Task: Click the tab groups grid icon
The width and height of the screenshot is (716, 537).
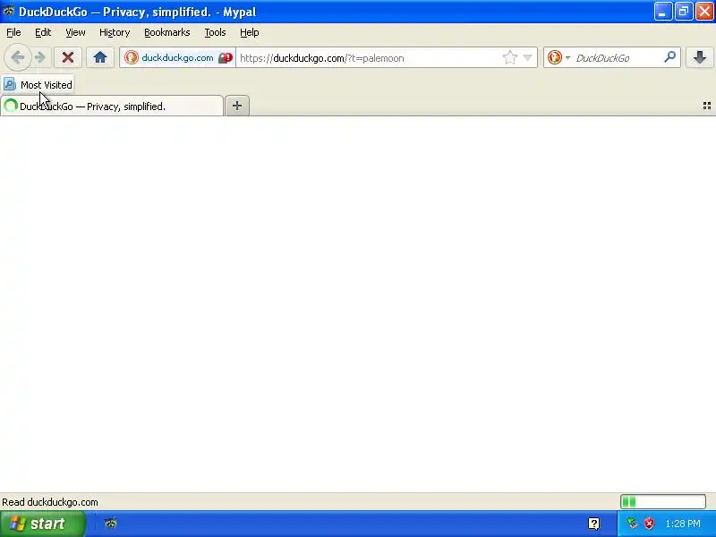Action: point(707,106)
